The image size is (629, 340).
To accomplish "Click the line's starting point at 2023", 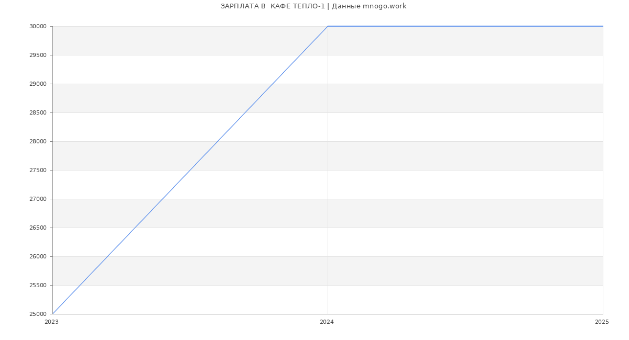I will [x=52, y=314].
